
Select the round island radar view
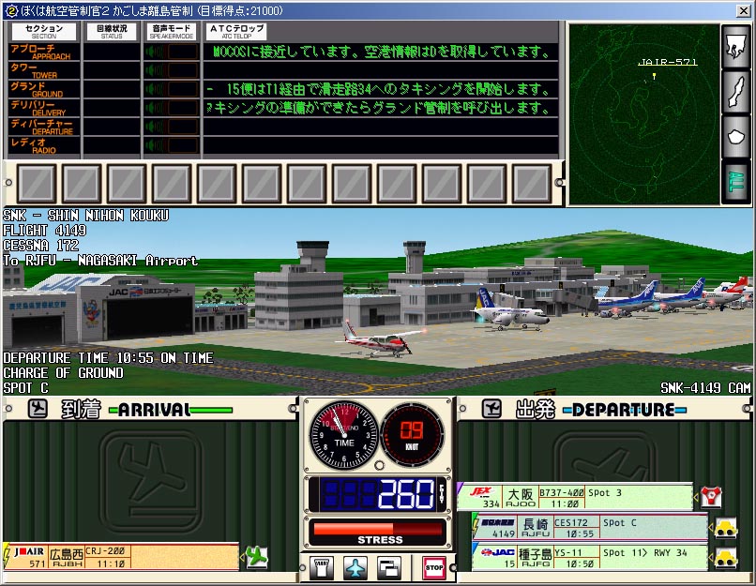click(x=734, y=137)
